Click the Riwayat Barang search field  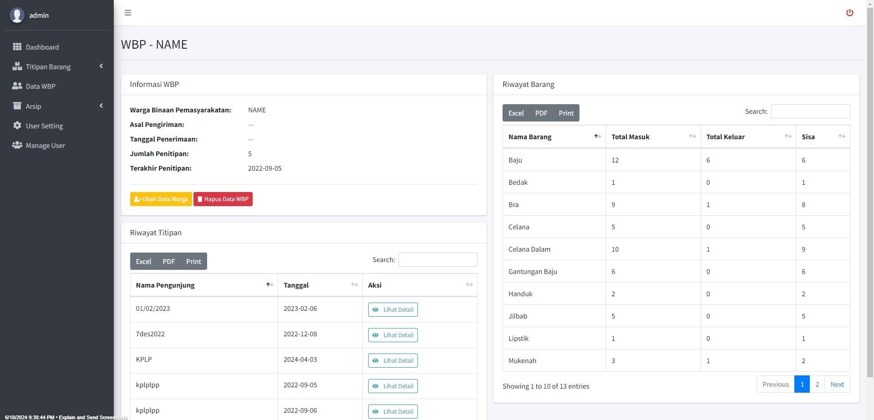(x=810, y=111)
